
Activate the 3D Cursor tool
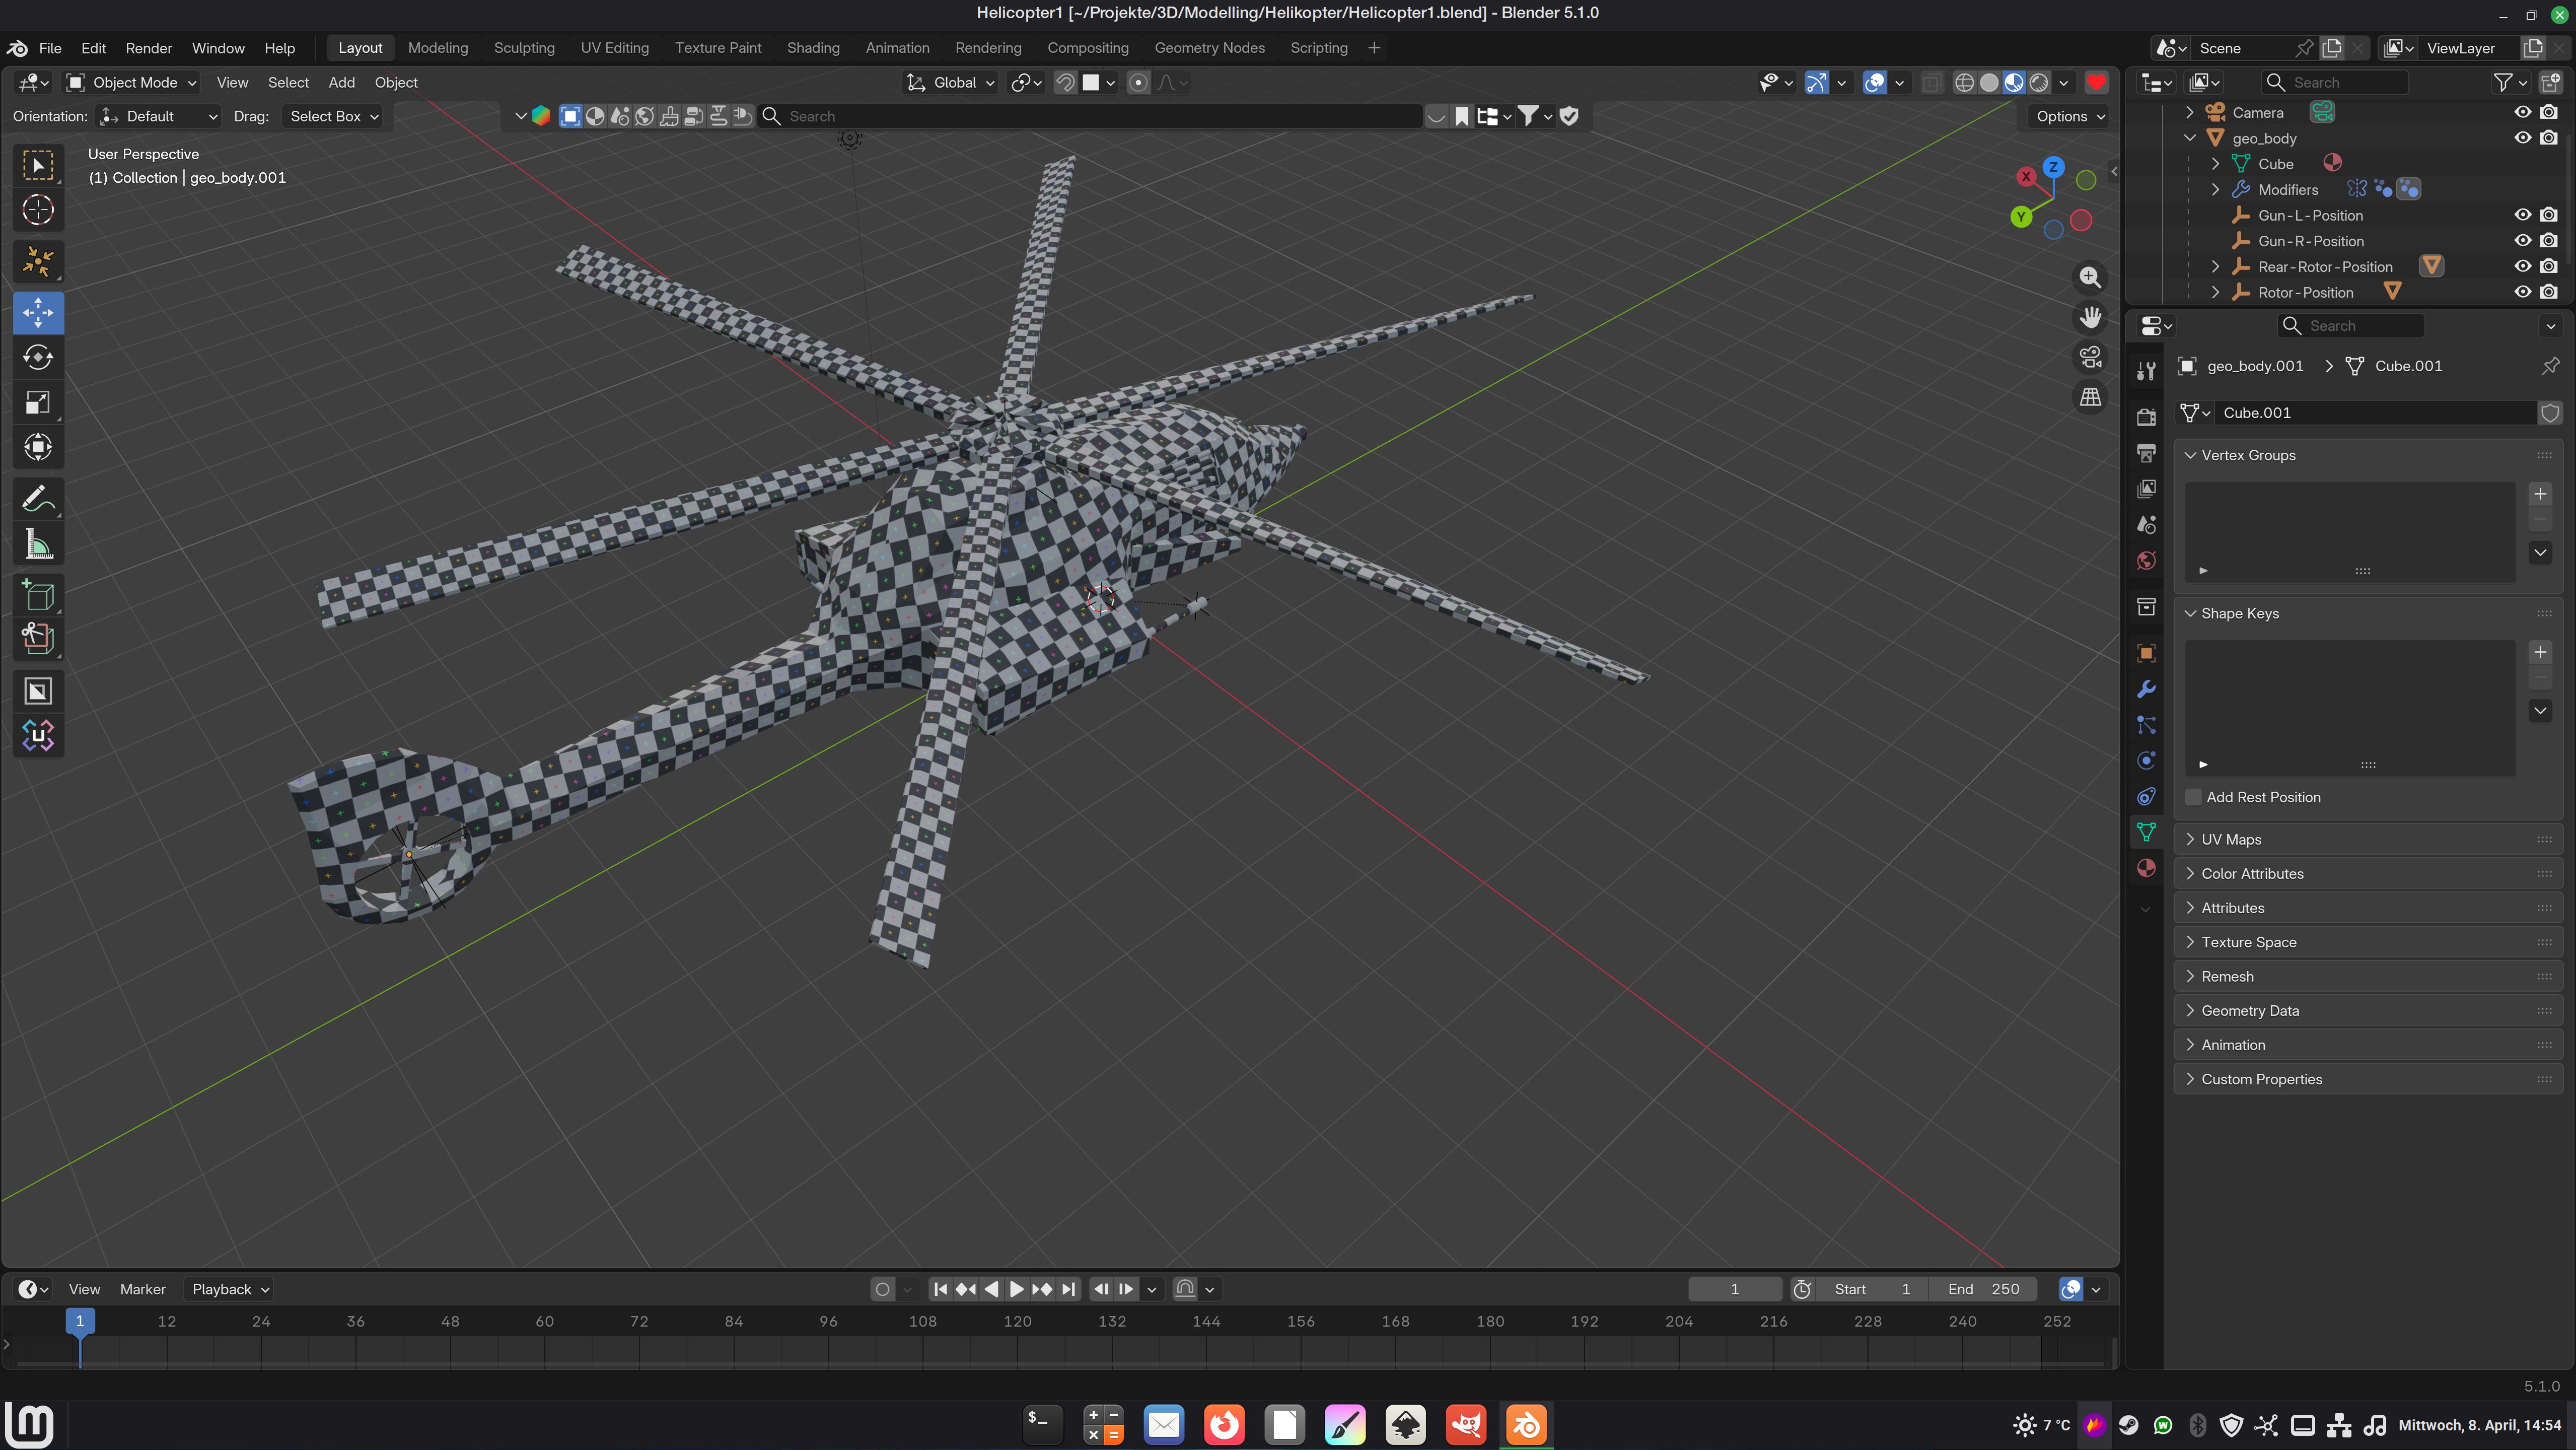tap(38, 210)
